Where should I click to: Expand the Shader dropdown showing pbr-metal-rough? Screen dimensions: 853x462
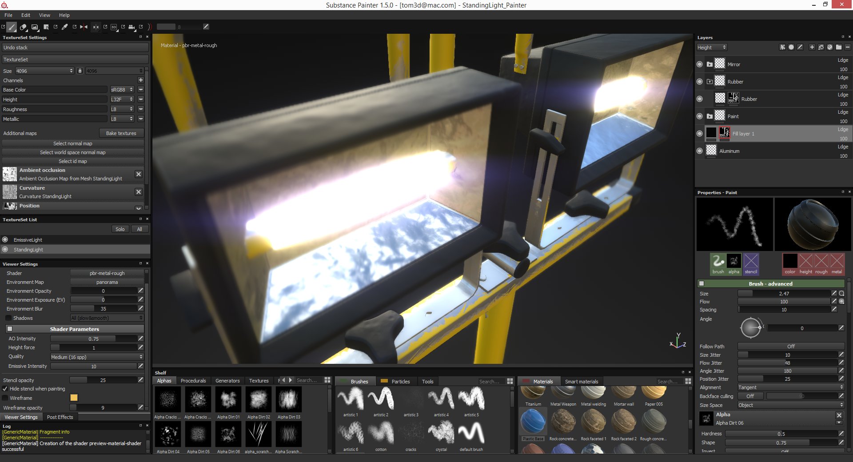pyautogui.click(x=107, y=273)
